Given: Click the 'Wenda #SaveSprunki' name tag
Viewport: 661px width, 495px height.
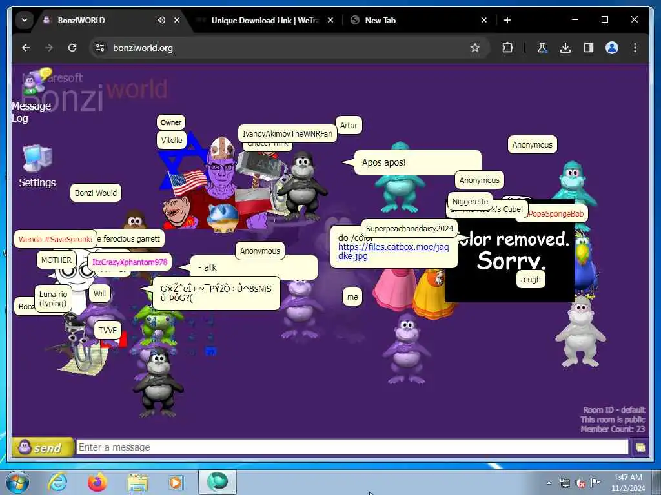Looking at the screenshot, I should point(56,240).
